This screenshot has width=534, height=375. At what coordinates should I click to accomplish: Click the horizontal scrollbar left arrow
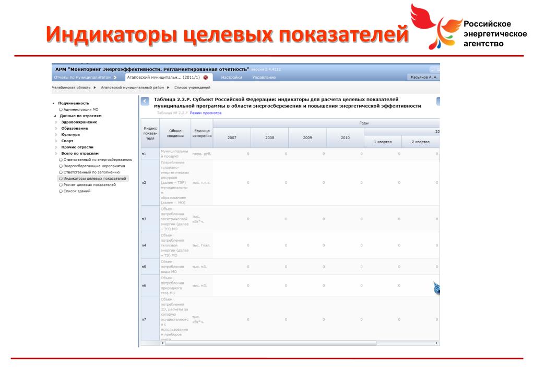(162, 343)
